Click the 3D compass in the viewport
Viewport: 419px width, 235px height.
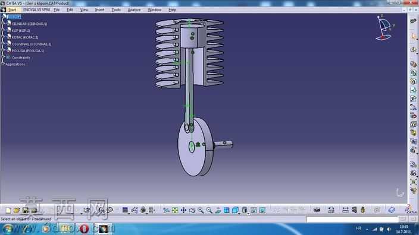(384, 28)
